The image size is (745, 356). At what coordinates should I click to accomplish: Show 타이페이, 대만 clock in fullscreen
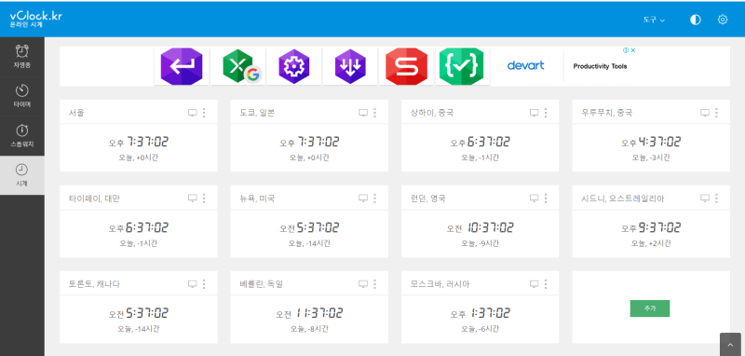coord(193,198)
